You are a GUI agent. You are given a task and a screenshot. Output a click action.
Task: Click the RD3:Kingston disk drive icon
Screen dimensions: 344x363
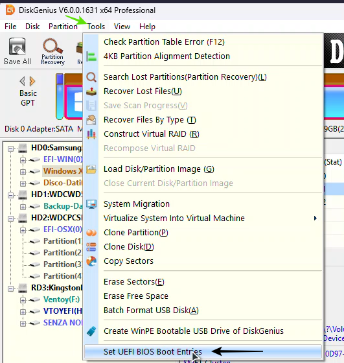click(23, 288)
